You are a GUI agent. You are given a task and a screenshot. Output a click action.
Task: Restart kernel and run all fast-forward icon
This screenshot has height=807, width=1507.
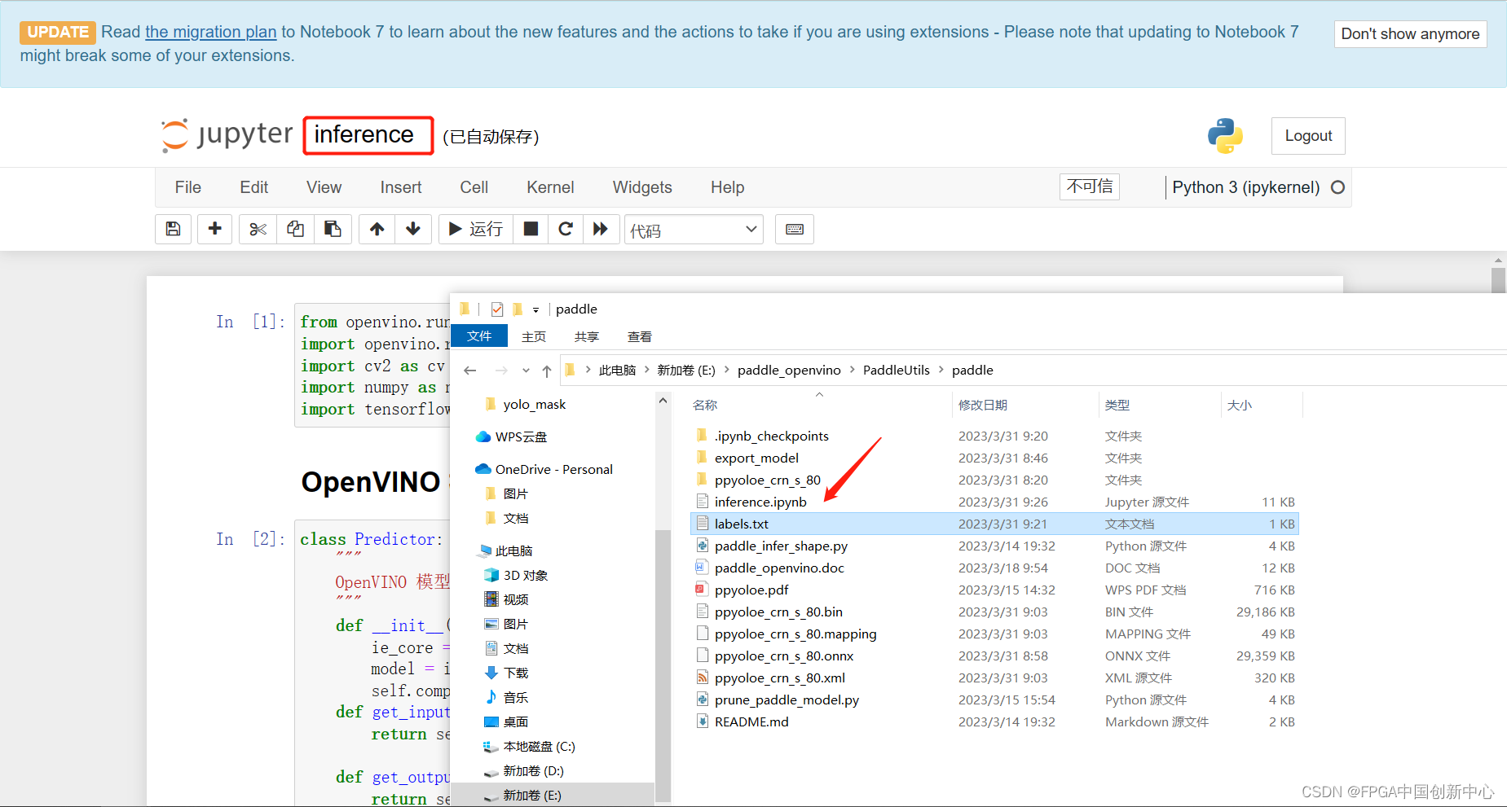point(601,229)
